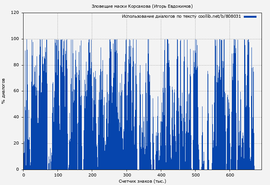Click the 20 tick on the Y-axis
The image size is (270, 185).
tap(16, 143)
